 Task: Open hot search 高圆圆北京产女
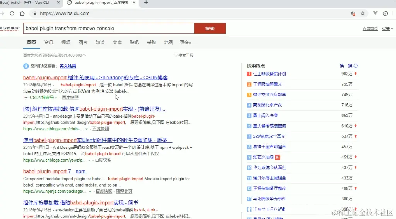click(268, 105)
